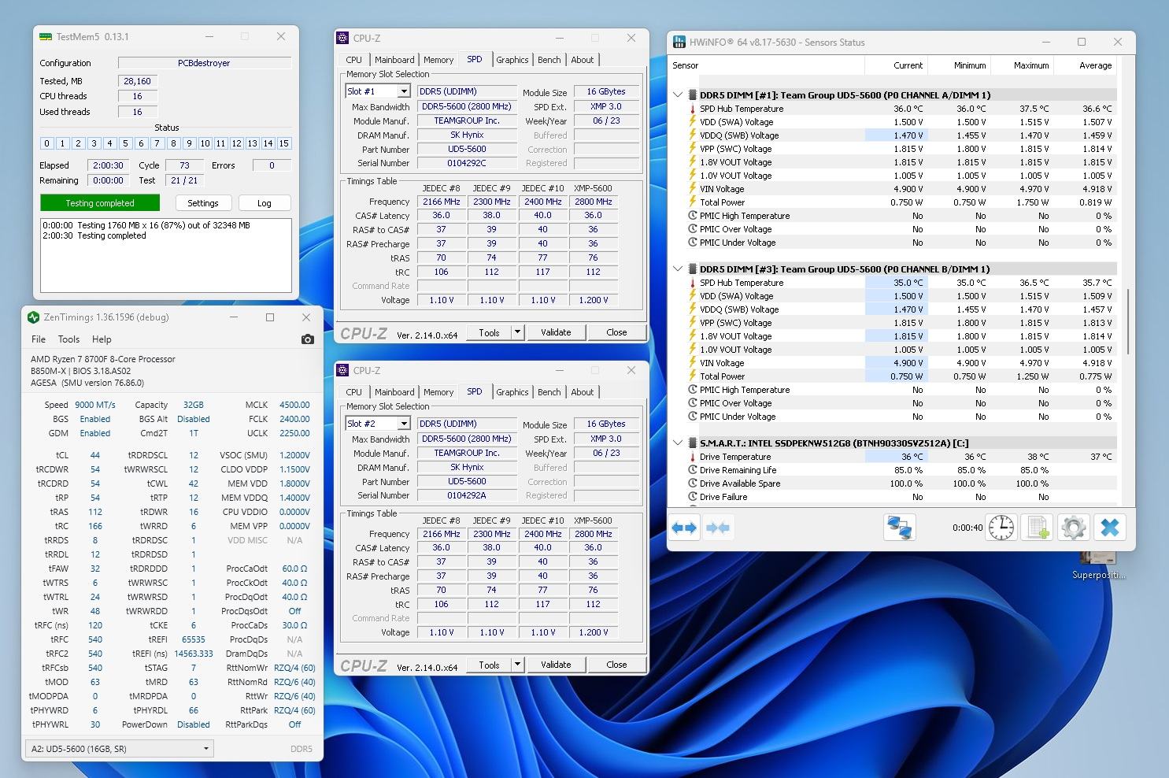Switch to Memory tab in Slot #1 CPU-Z window
1169x778 pixels.
click(x=438, y=60)
